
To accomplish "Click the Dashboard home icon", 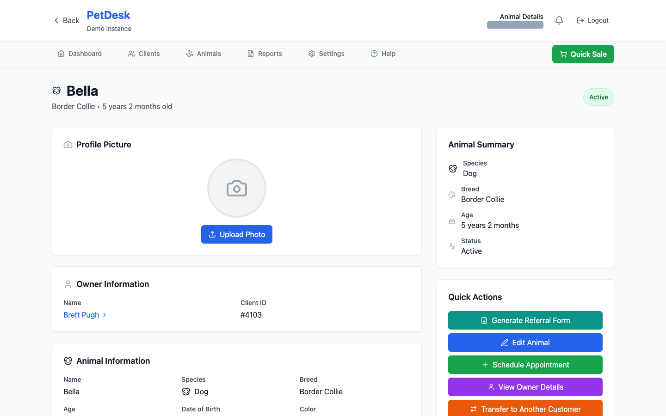I will 61,54.
